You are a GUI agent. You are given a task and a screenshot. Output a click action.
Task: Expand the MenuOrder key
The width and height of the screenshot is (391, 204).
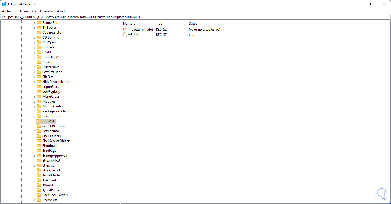pos(34,97)
